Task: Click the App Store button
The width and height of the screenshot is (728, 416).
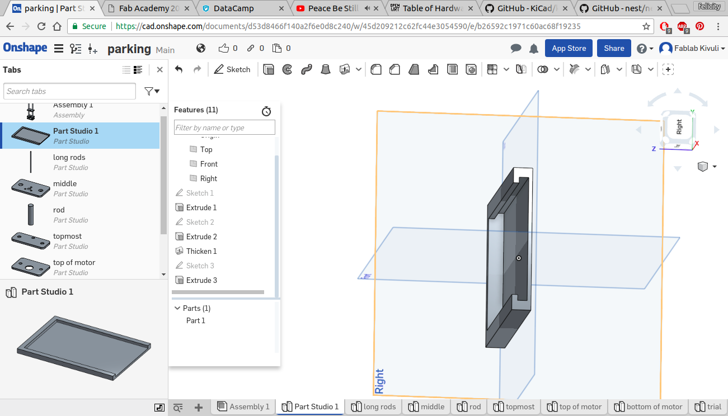Action: point(569,48)
